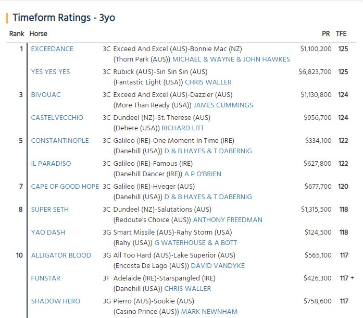Open MARK NEWNHAM trainer page
This screenshot has height=318, width=363.
coord(209,312)
